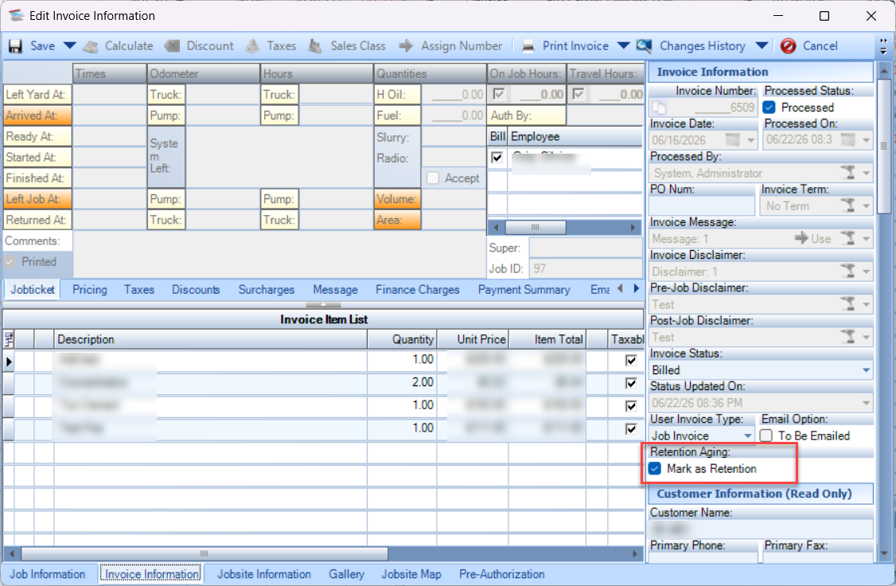Click the Print Invoice printer icon
896x586 pixels.
[x=528, y=46]
